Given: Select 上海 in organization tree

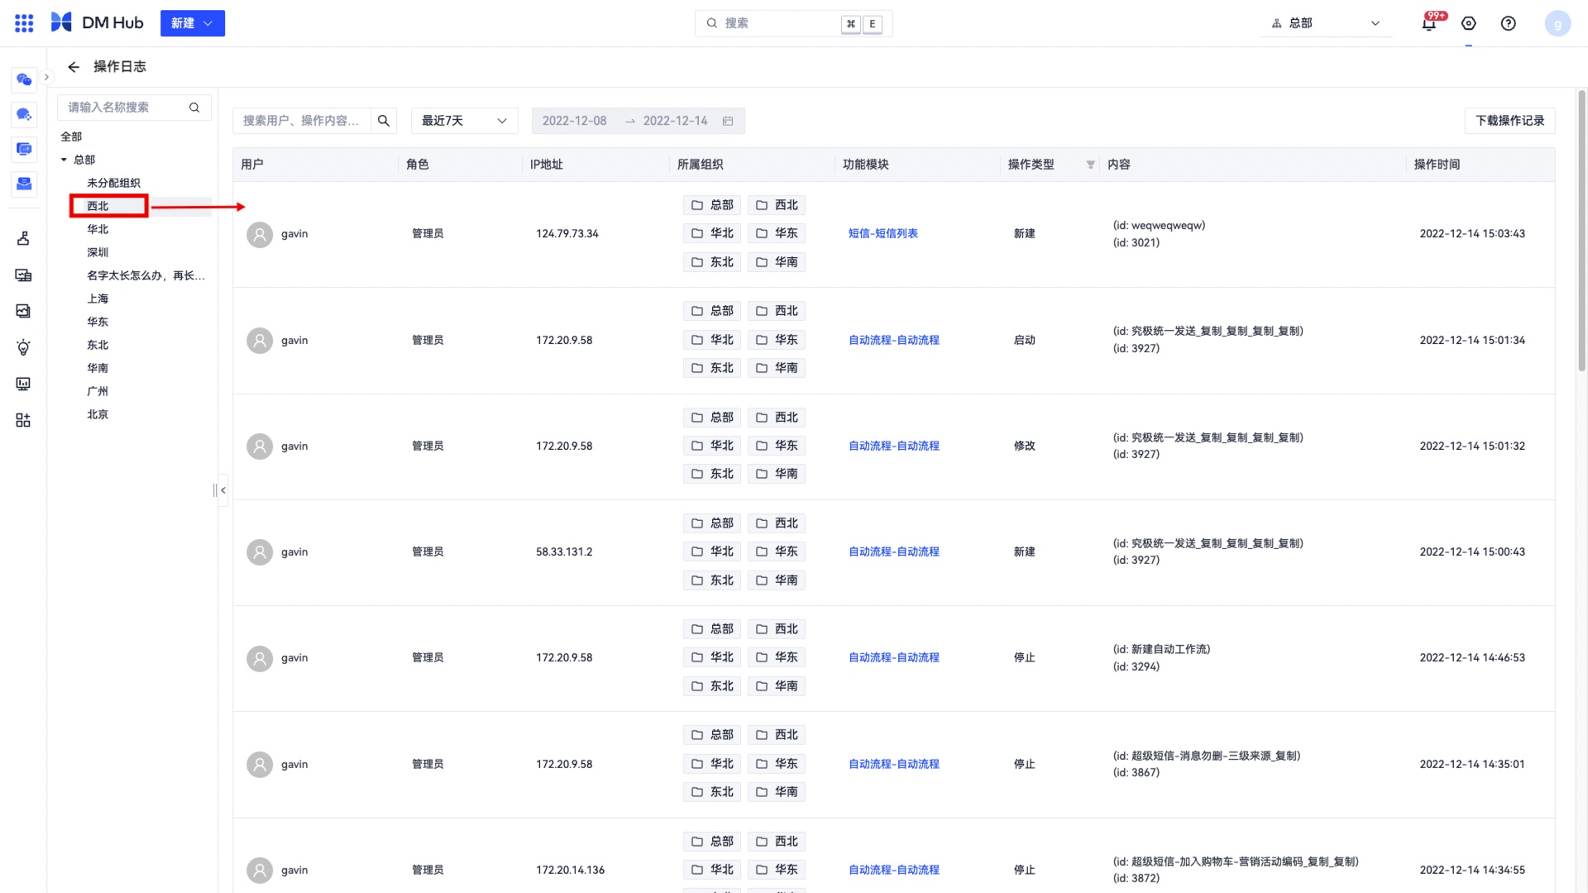Looking at the screenshot, I should (98, 298).
